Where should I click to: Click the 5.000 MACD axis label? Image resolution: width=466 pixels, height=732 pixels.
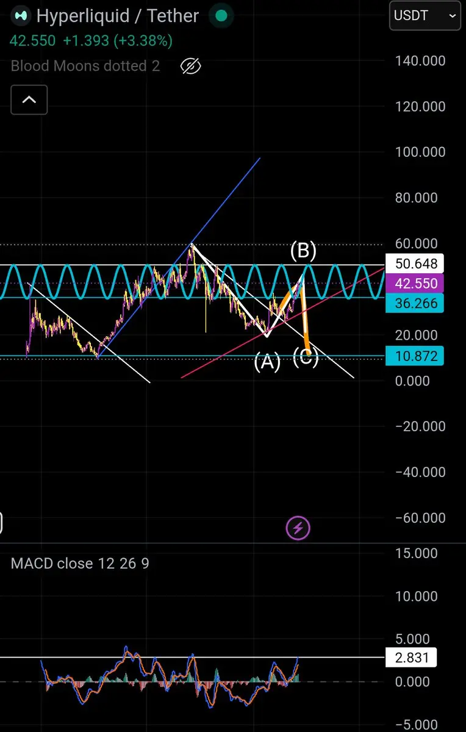pyautogui.click(x=413, y=639)
